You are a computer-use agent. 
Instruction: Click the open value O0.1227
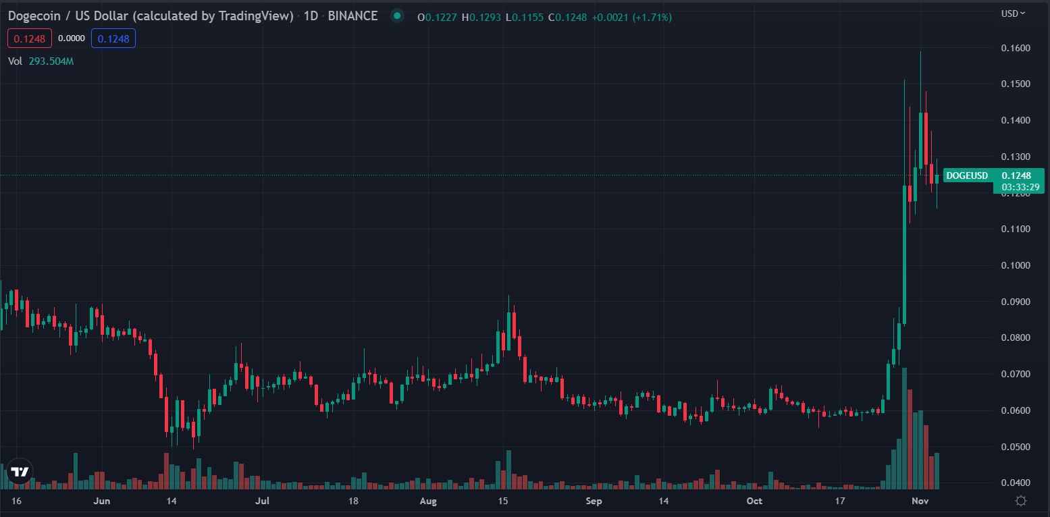[x=438, y=17]
